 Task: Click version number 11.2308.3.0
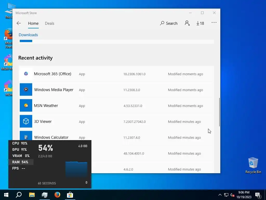click(132, 90)
